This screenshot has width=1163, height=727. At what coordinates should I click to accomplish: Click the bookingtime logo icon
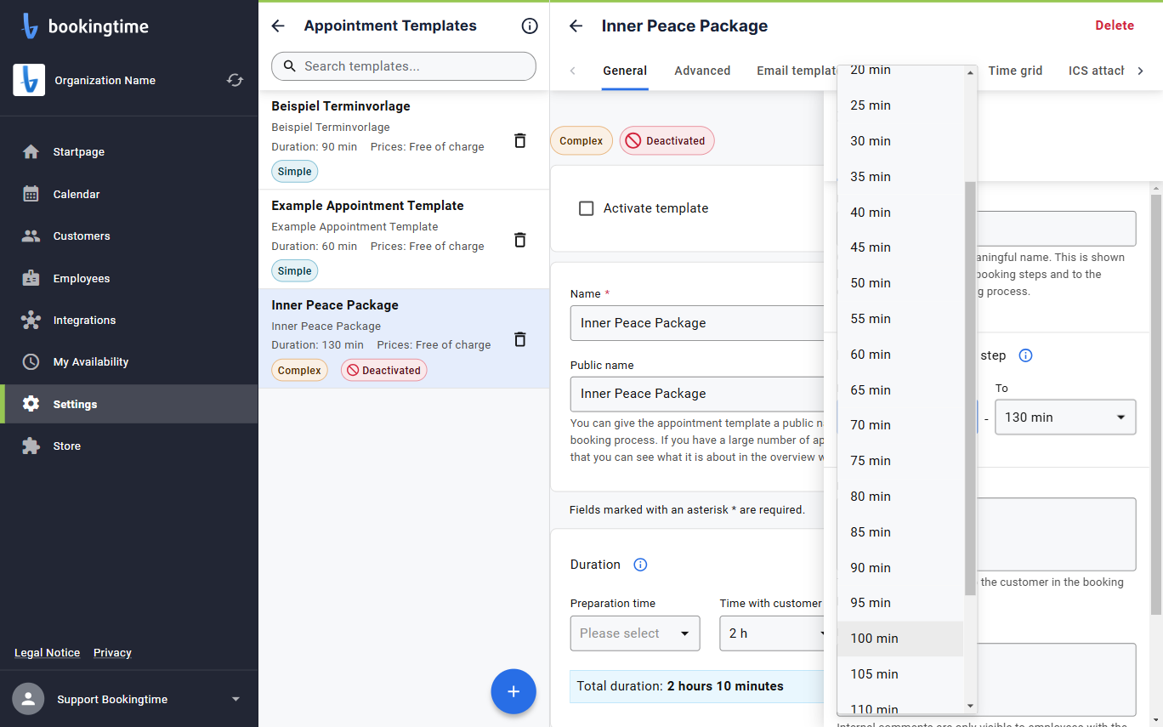click(x=30, y=26)
